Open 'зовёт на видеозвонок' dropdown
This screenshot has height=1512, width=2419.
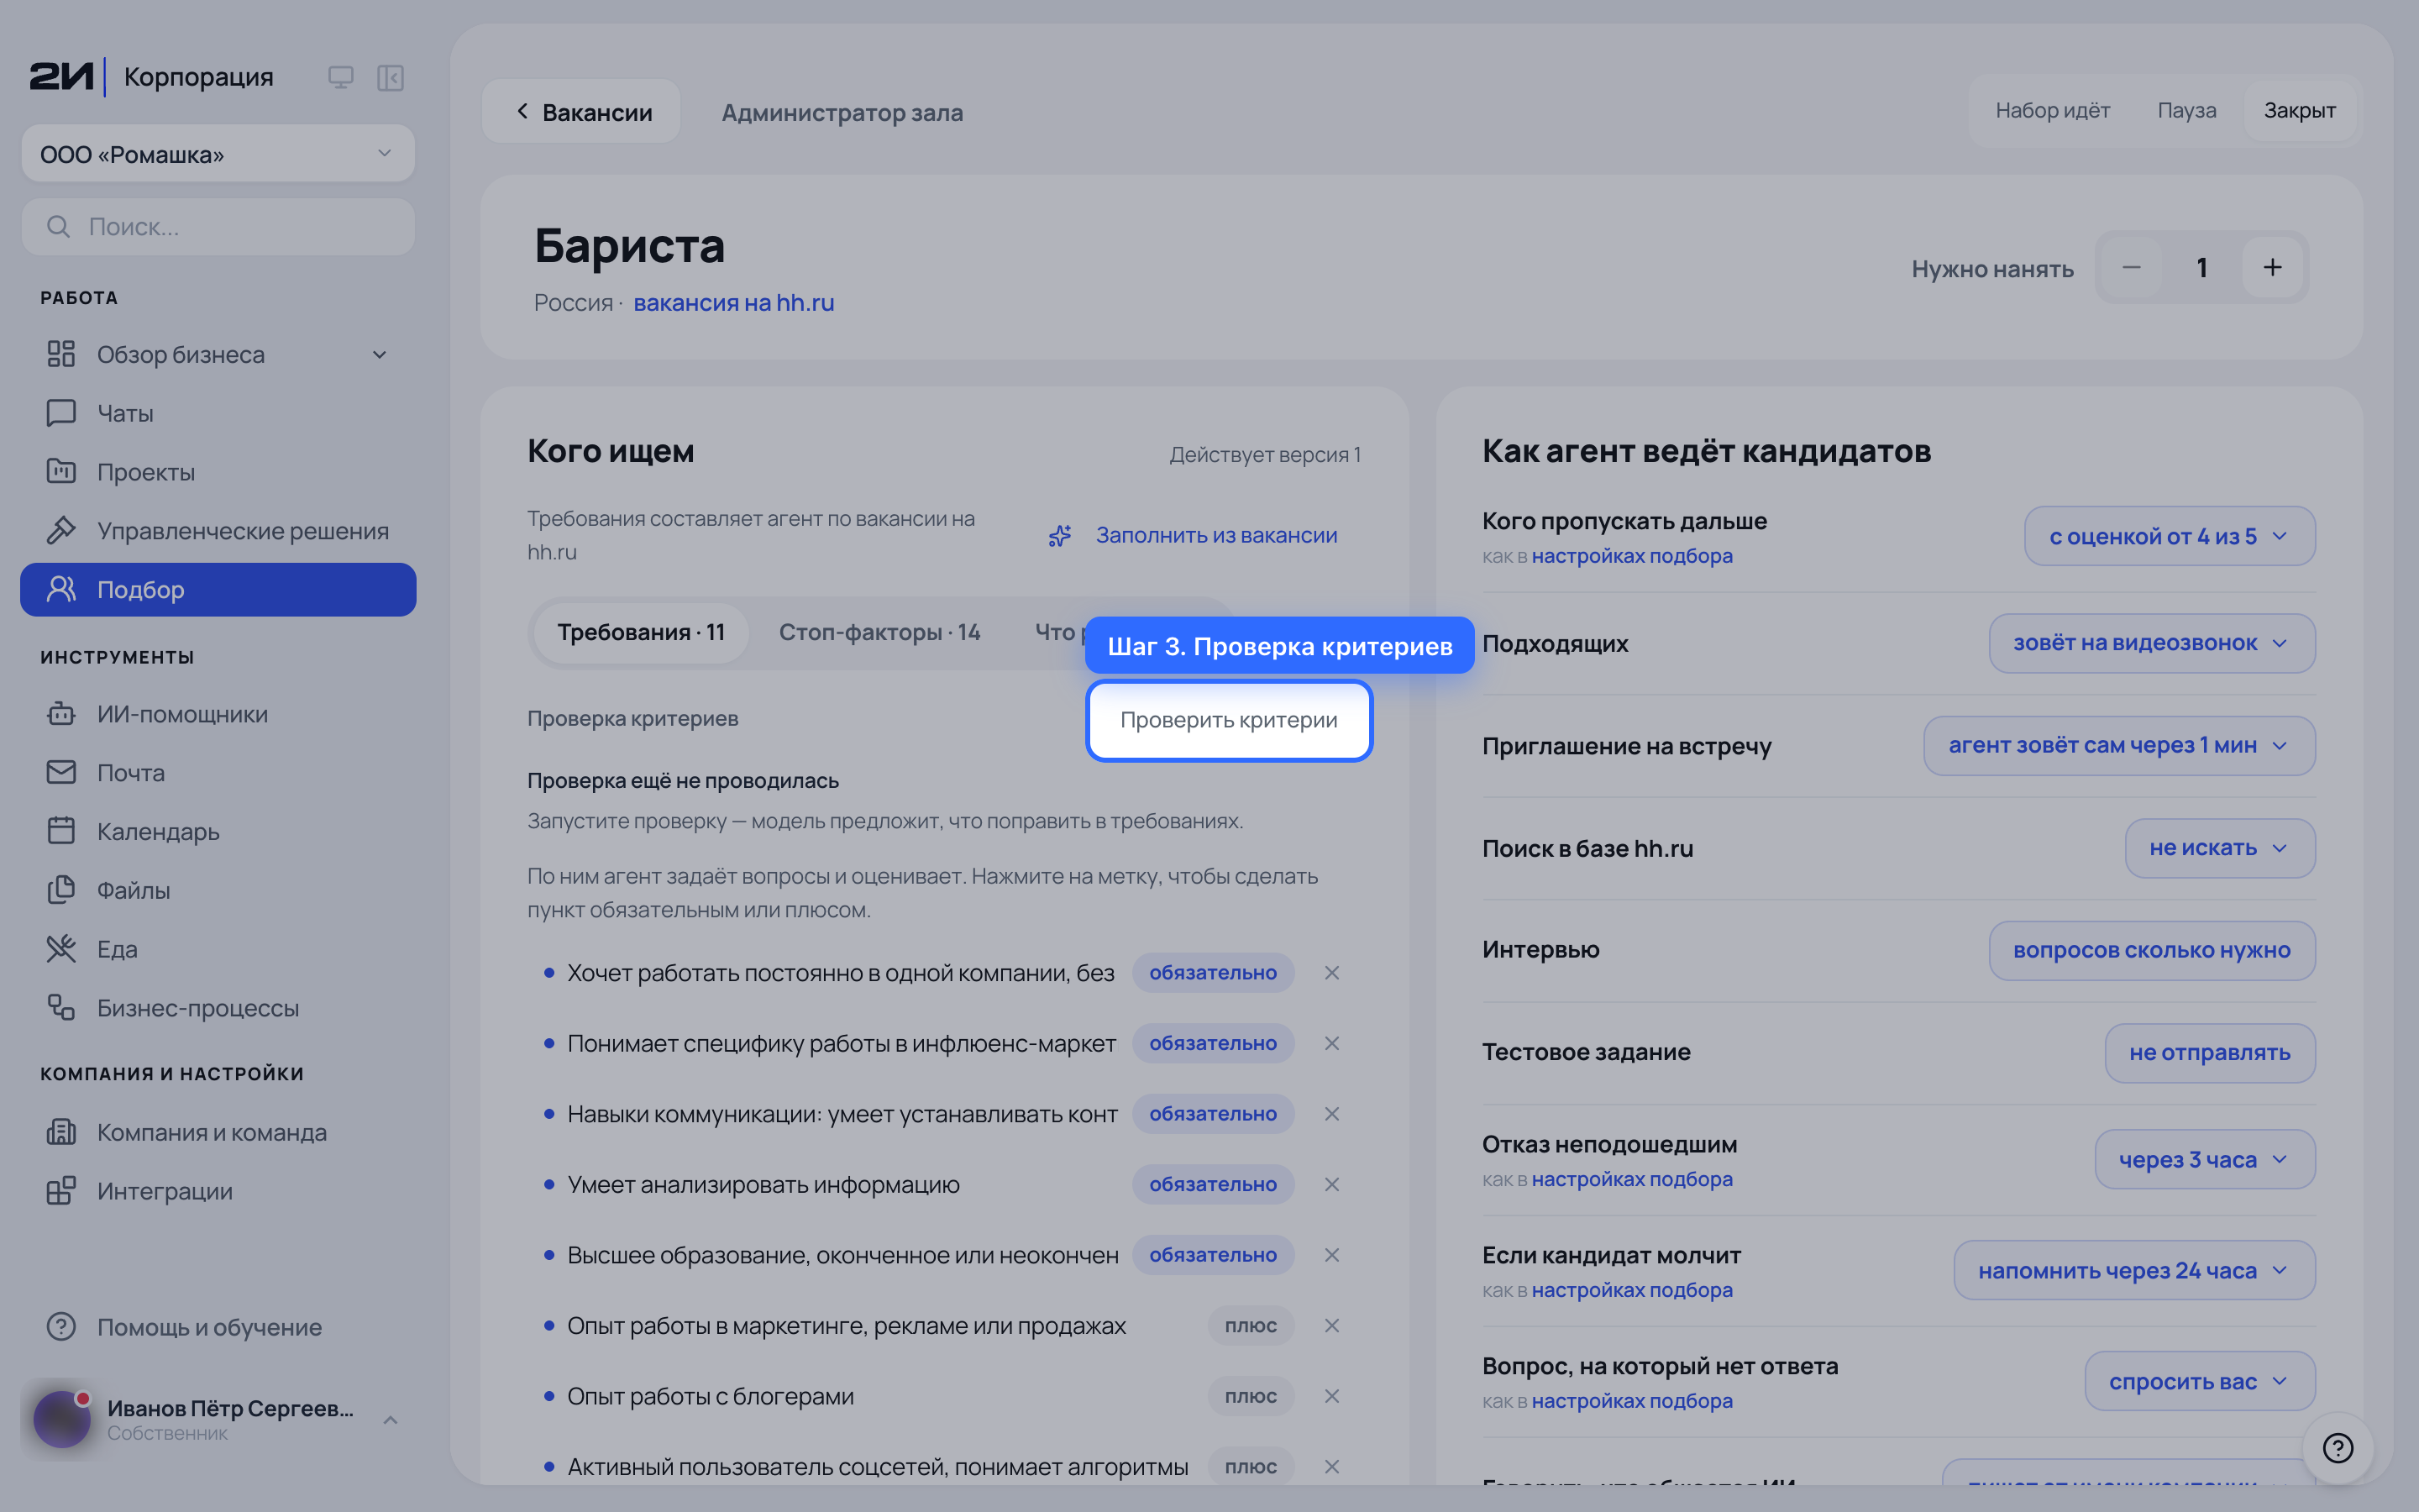click(x=2151, y=643)
